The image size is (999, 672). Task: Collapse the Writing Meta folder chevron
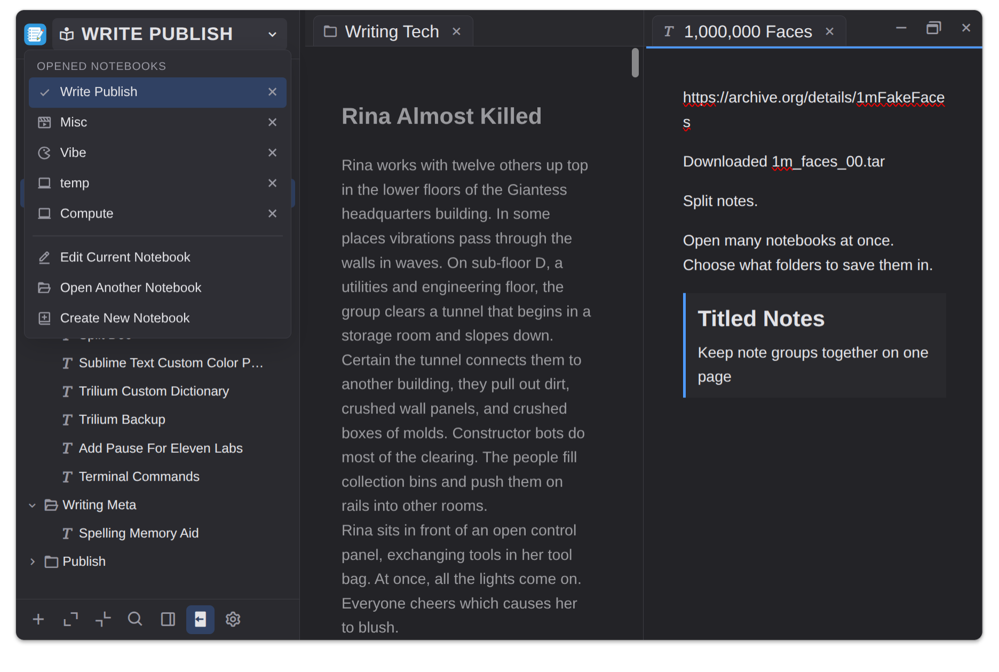(33, 505)
